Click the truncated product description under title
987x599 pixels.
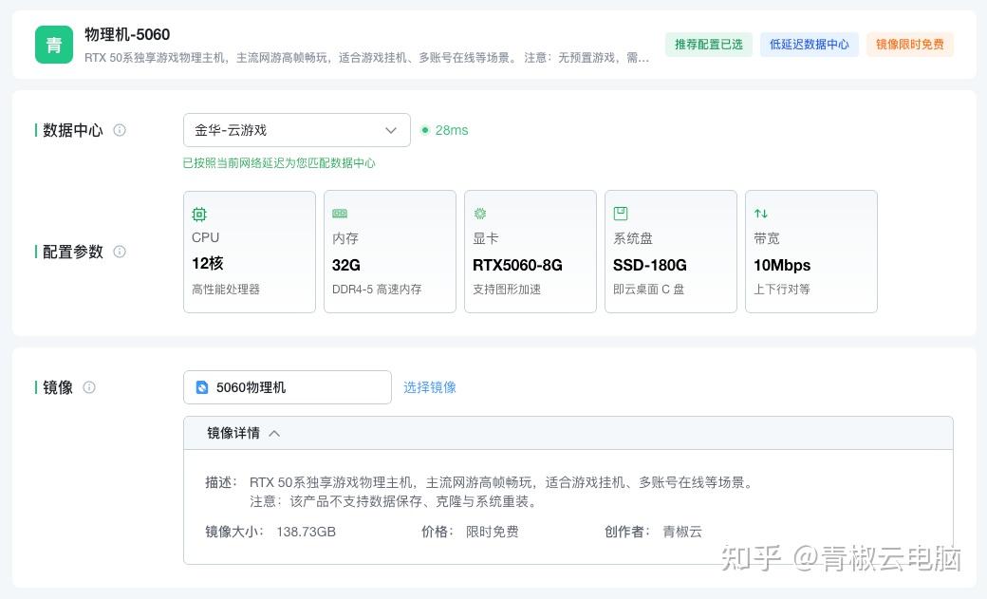click(366, 58)
